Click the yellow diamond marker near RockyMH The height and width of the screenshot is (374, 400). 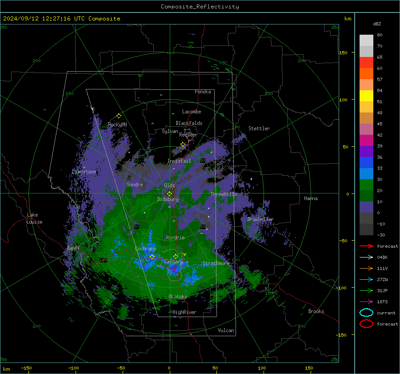tap(119, 116)
